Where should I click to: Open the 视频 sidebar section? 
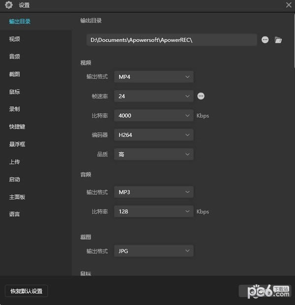click(x=15, y=39)
